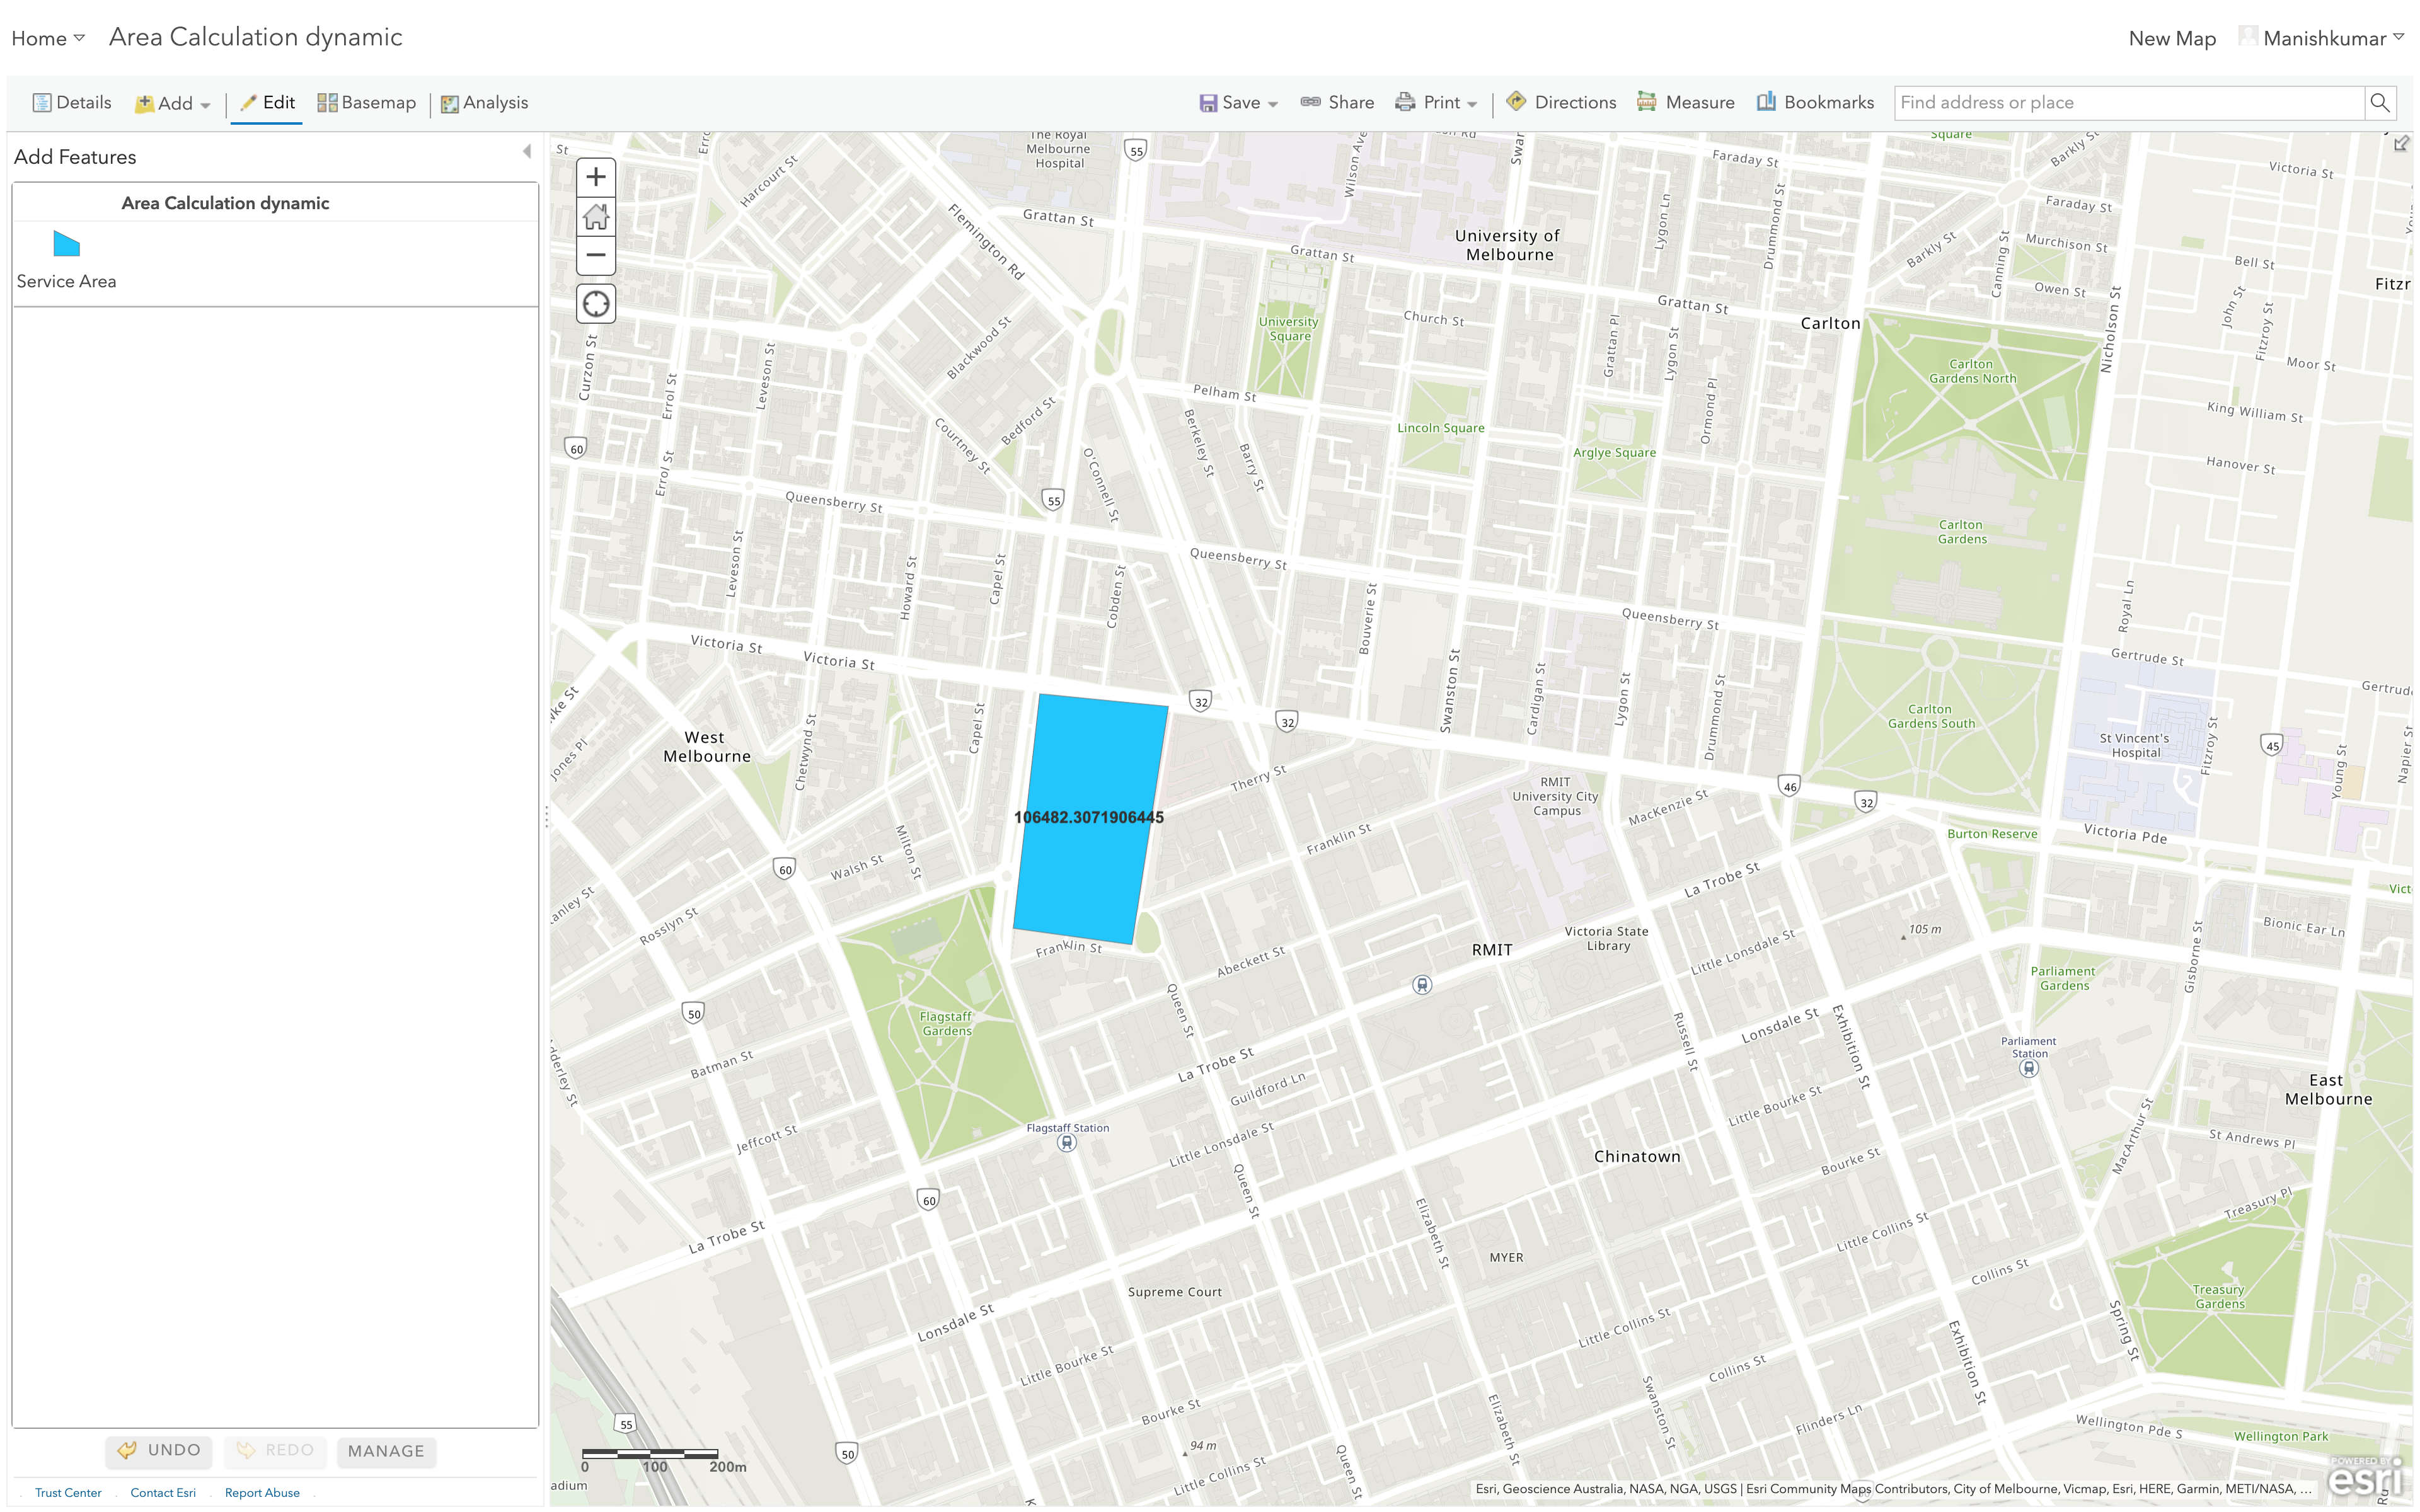Open the Add layer dropdown
Screen dimensions: 2420x1512
(172, 104)
